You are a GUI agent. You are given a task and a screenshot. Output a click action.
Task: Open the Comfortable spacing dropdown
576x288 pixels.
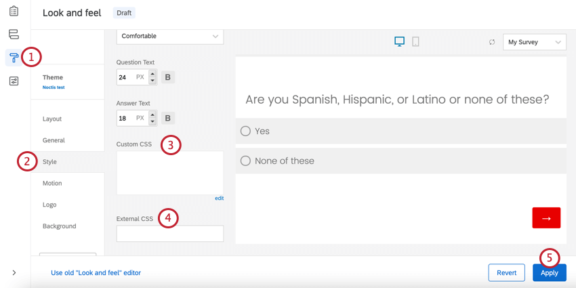point(169,36)
